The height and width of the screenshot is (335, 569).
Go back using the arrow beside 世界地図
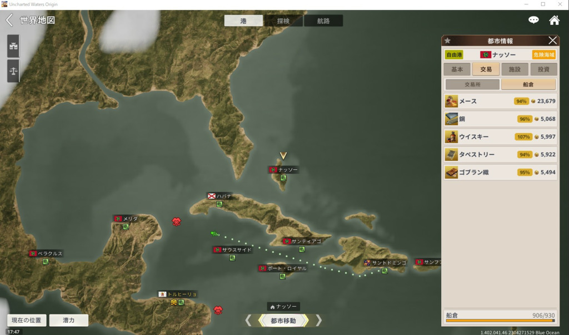coord(9,21)
